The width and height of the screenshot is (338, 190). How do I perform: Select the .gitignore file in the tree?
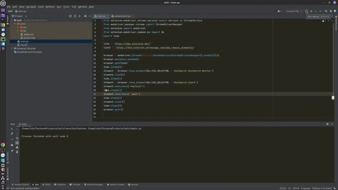click(27, 34)
